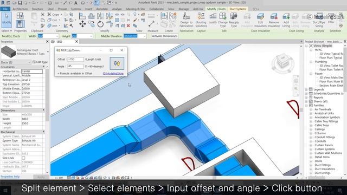Open Routing Solutions tool
The width and height of the screenshot is (347, 195).
201,20
